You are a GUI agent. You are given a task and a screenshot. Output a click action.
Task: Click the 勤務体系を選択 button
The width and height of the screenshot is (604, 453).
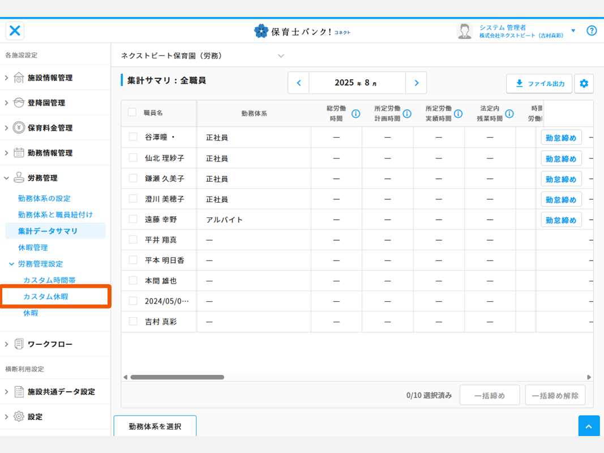155,426
